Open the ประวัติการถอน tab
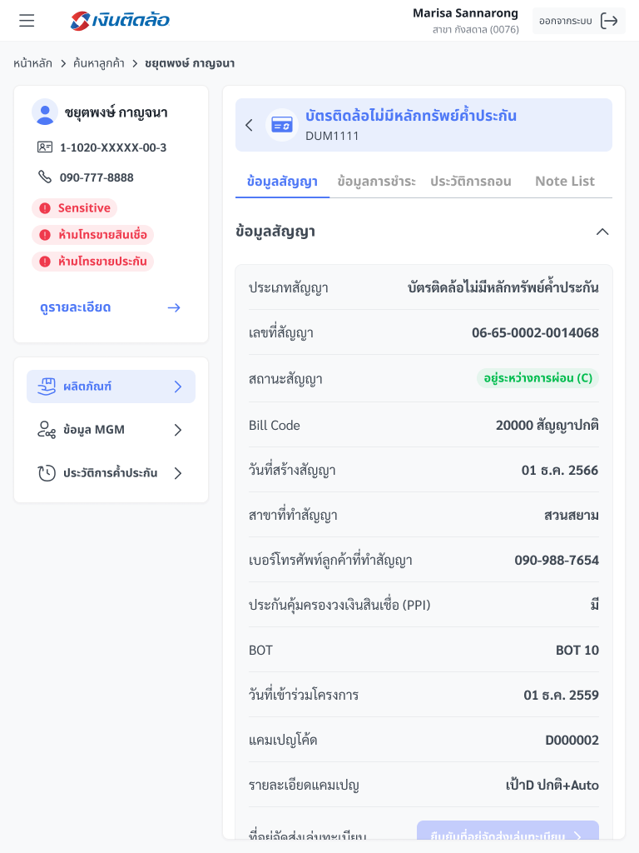 [x=470, y=181]
